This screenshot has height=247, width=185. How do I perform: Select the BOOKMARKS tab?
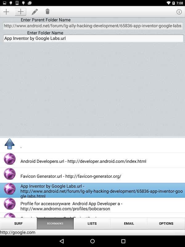point(55,224)
